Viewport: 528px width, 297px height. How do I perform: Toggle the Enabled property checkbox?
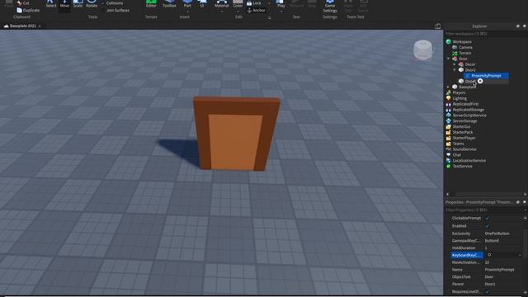[x=487, y=226]
